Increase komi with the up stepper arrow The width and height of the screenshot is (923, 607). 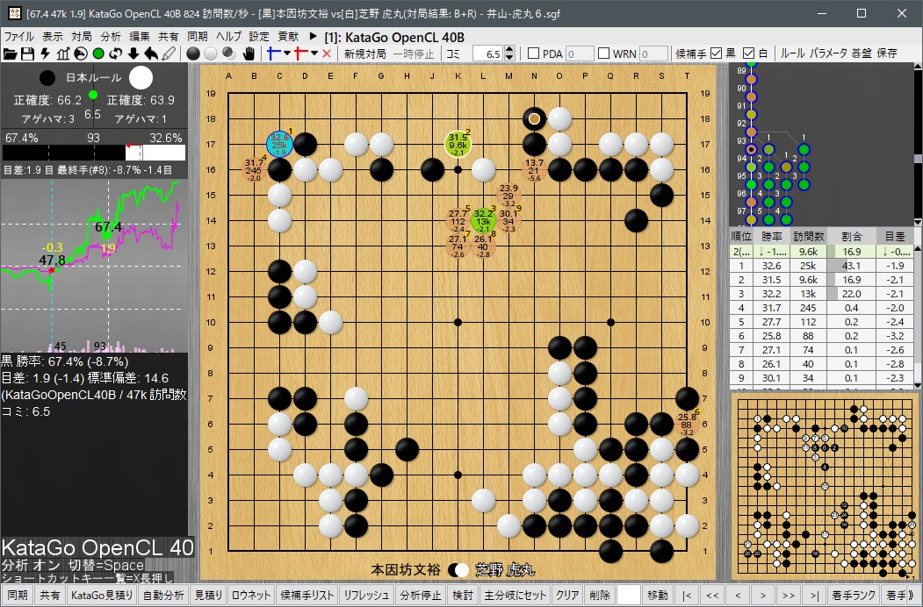click(x=509, y=50)
